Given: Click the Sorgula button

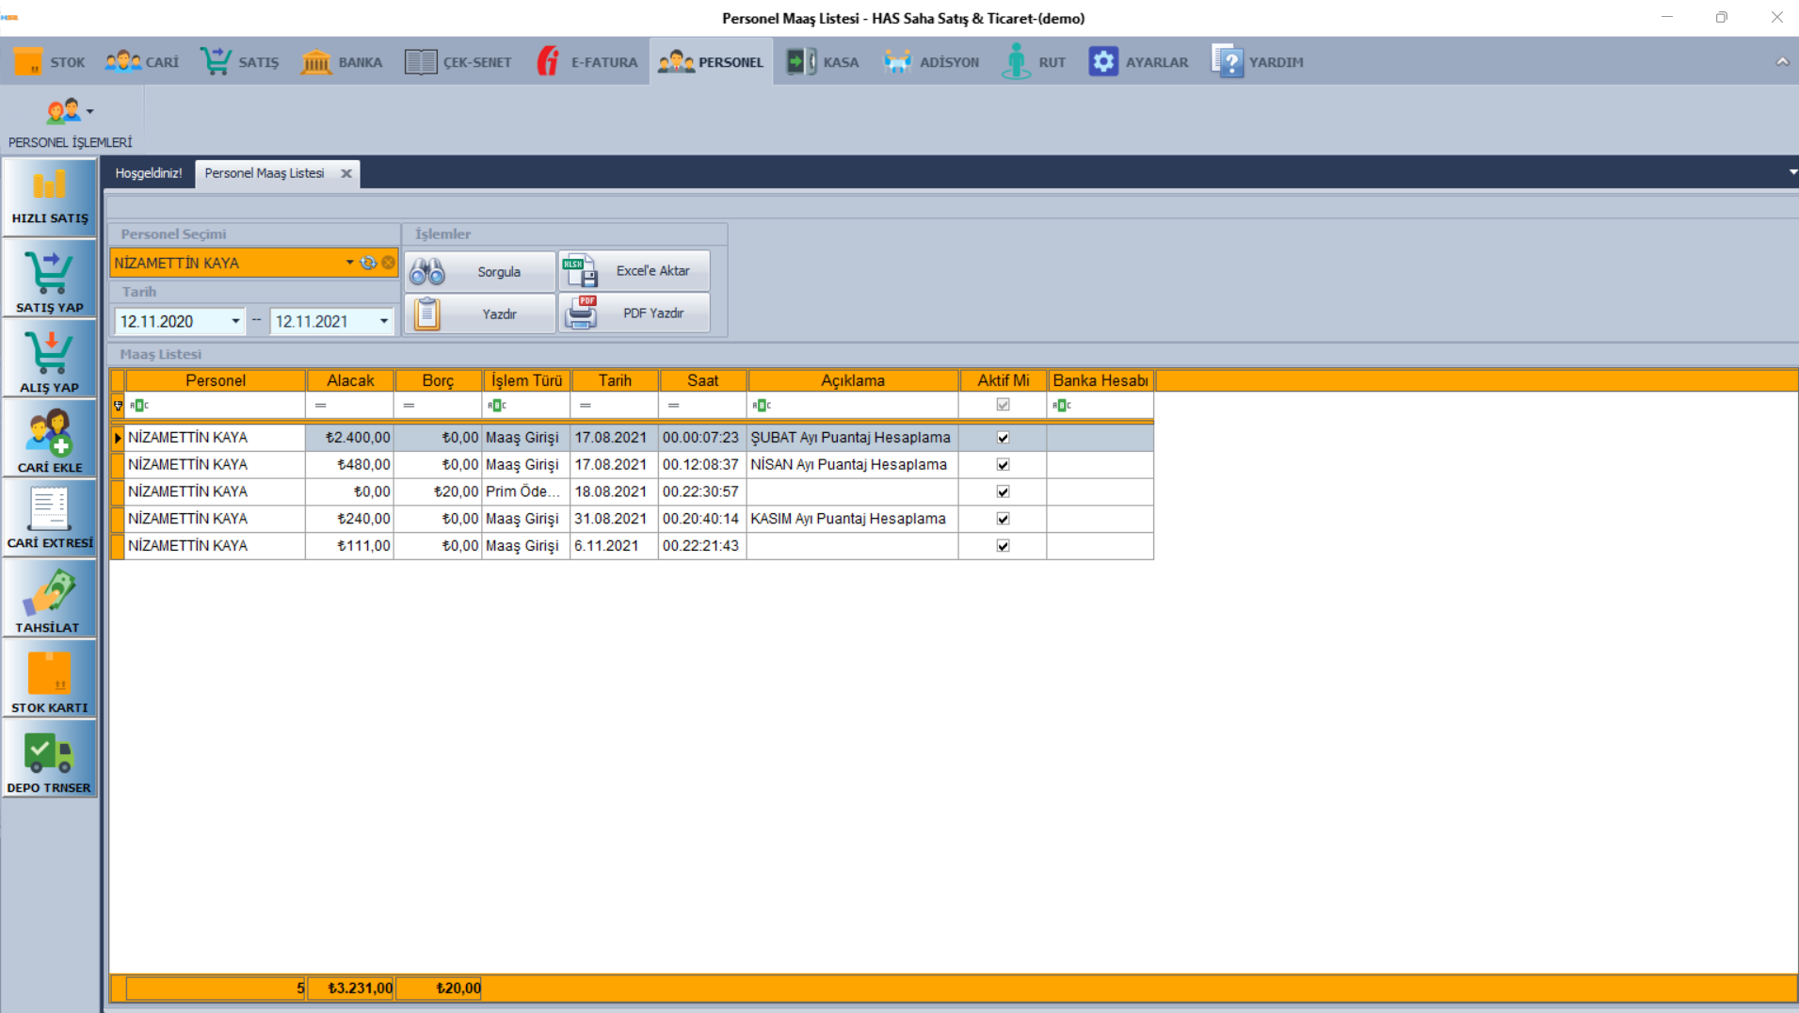Looking at the screenshot, I should [x=480, y=271].
